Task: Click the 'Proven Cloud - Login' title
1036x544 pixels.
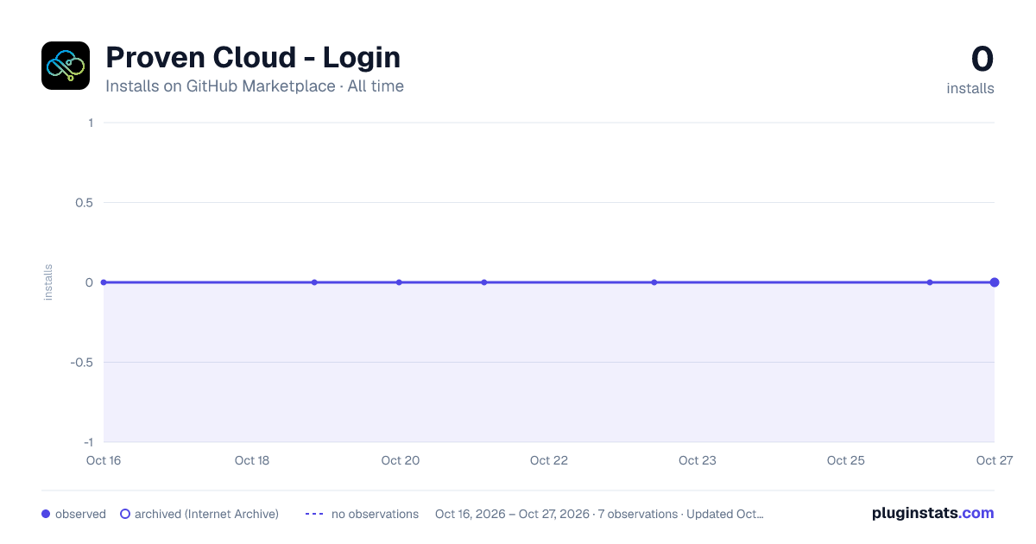Action: click(x=253, y=58)
